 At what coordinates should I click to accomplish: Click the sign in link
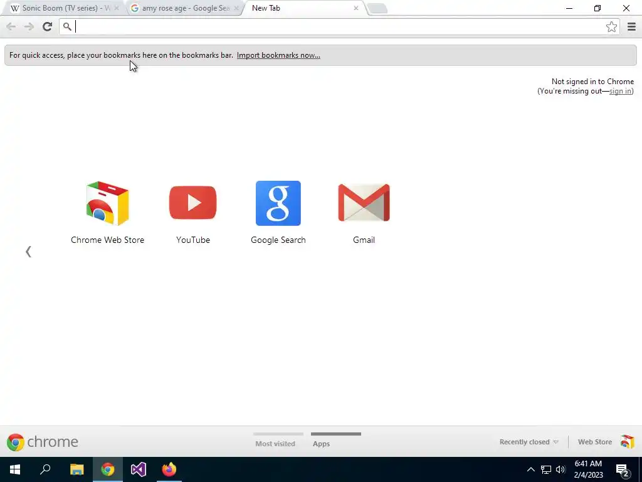click(620, 91)
